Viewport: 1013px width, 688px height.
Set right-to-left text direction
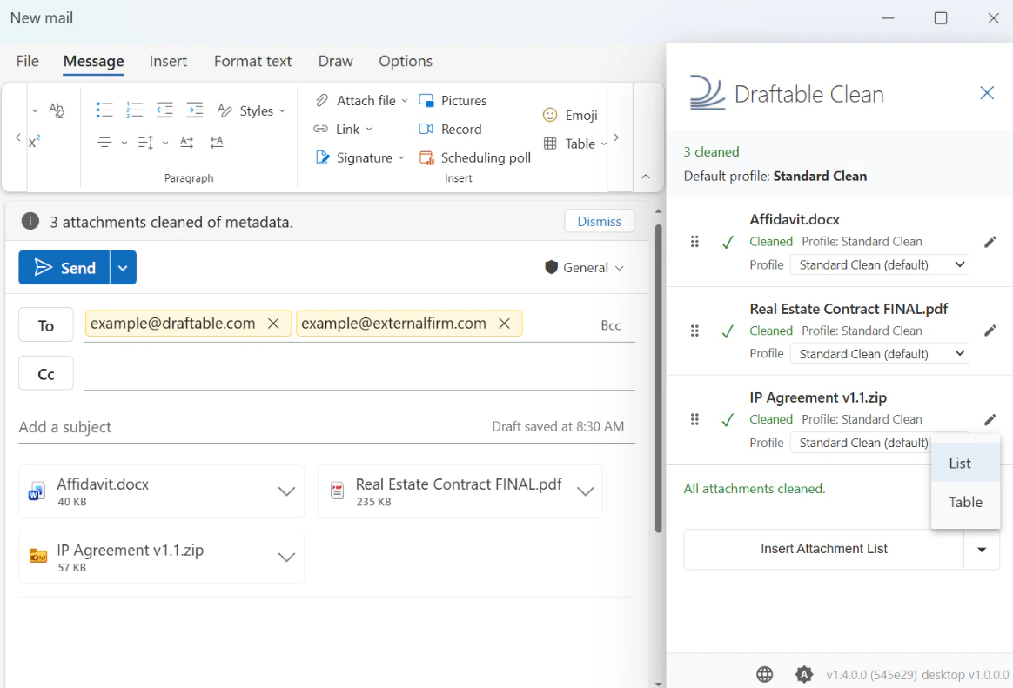coord(217,142)
